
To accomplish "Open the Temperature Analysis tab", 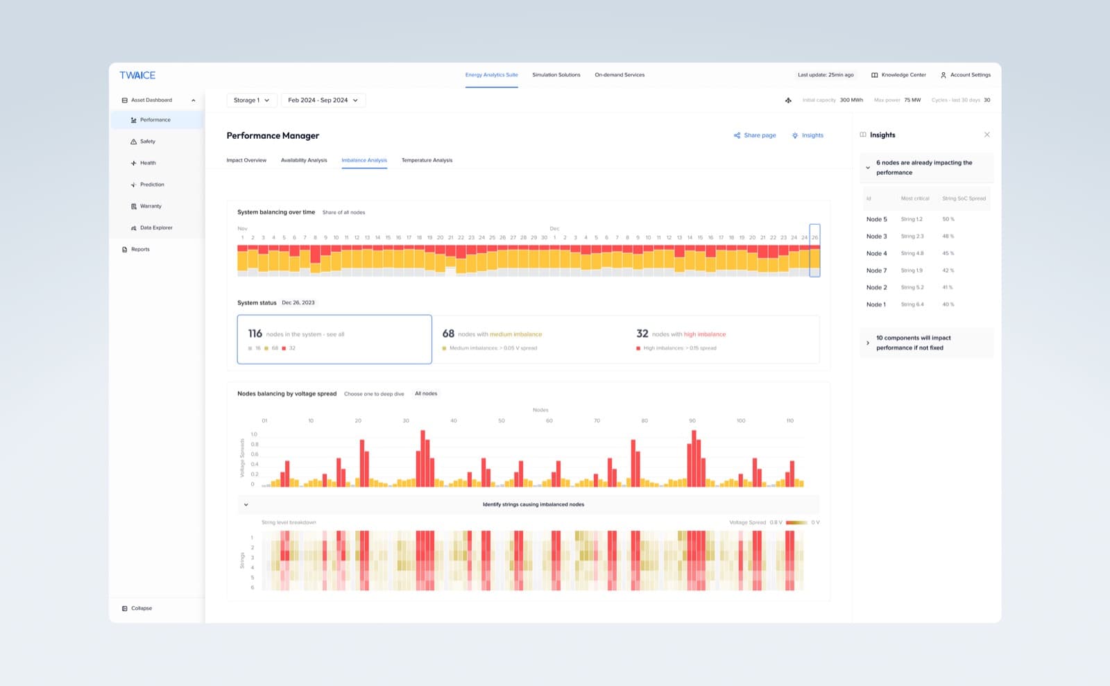I will [x=427, y=160].
